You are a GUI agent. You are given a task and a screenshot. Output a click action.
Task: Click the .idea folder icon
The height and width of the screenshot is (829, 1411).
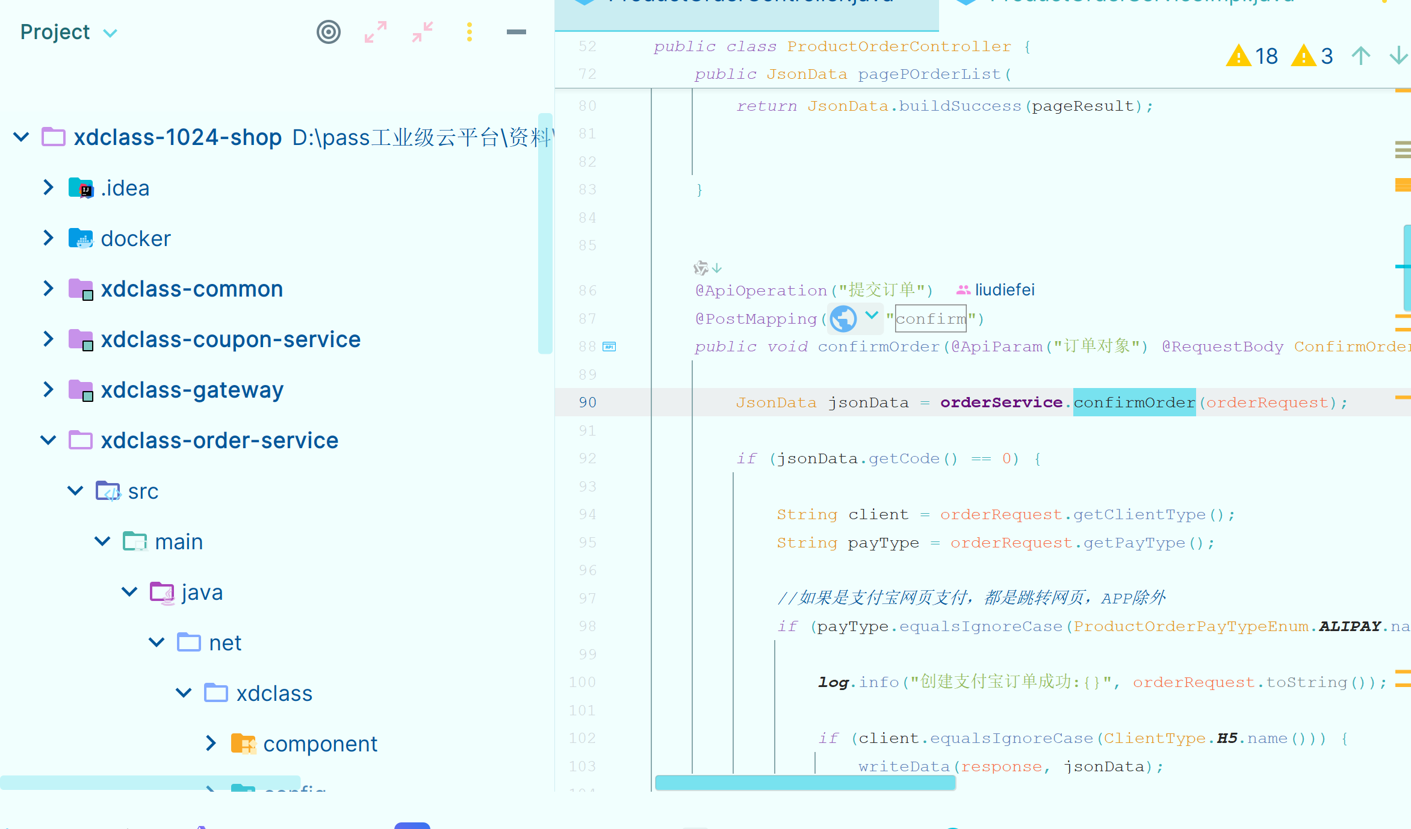click(81, 188)
